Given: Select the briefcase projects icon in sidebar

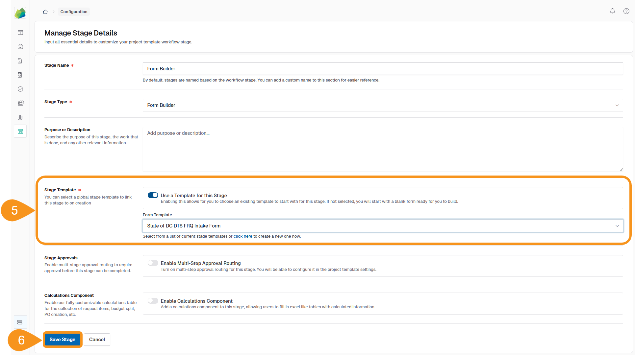Looking at the screenshot, I should coord(20,46).
